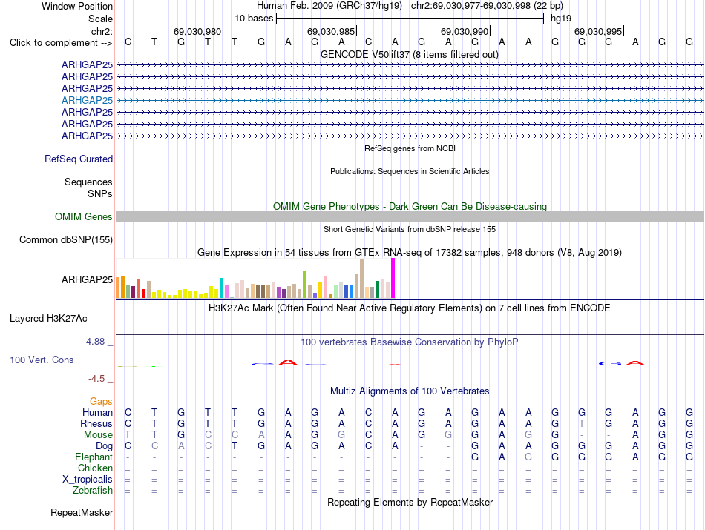The height and width of the screenshot is (530, 705).
Task: Click the highlighted light-blue ARHGAP25 transcript arrows
Action: pyautogui.click(x=410, y=100)
